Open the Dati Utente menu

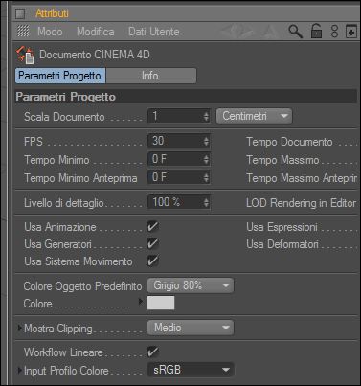pyautogui.click(x=154, y=32)
